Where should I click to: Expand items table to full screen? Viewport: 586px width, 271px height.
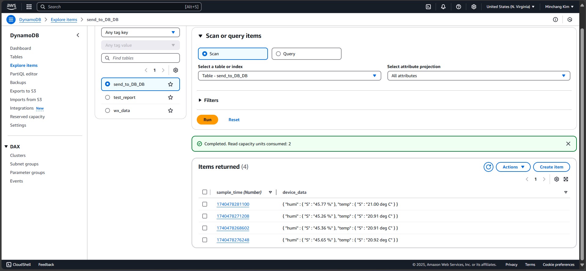point(566,179)
